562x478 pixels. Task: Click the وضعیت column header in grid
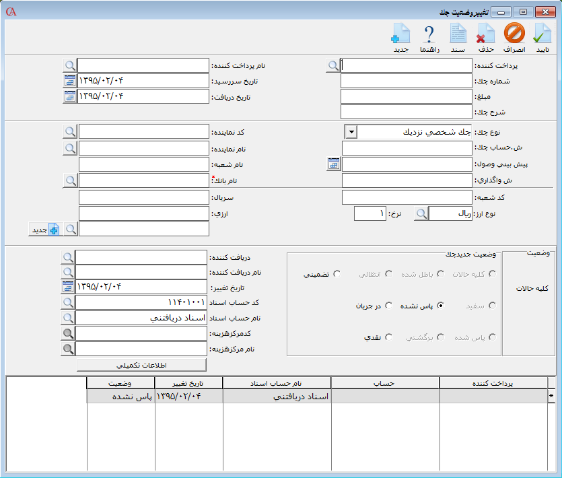pos(120,383)
